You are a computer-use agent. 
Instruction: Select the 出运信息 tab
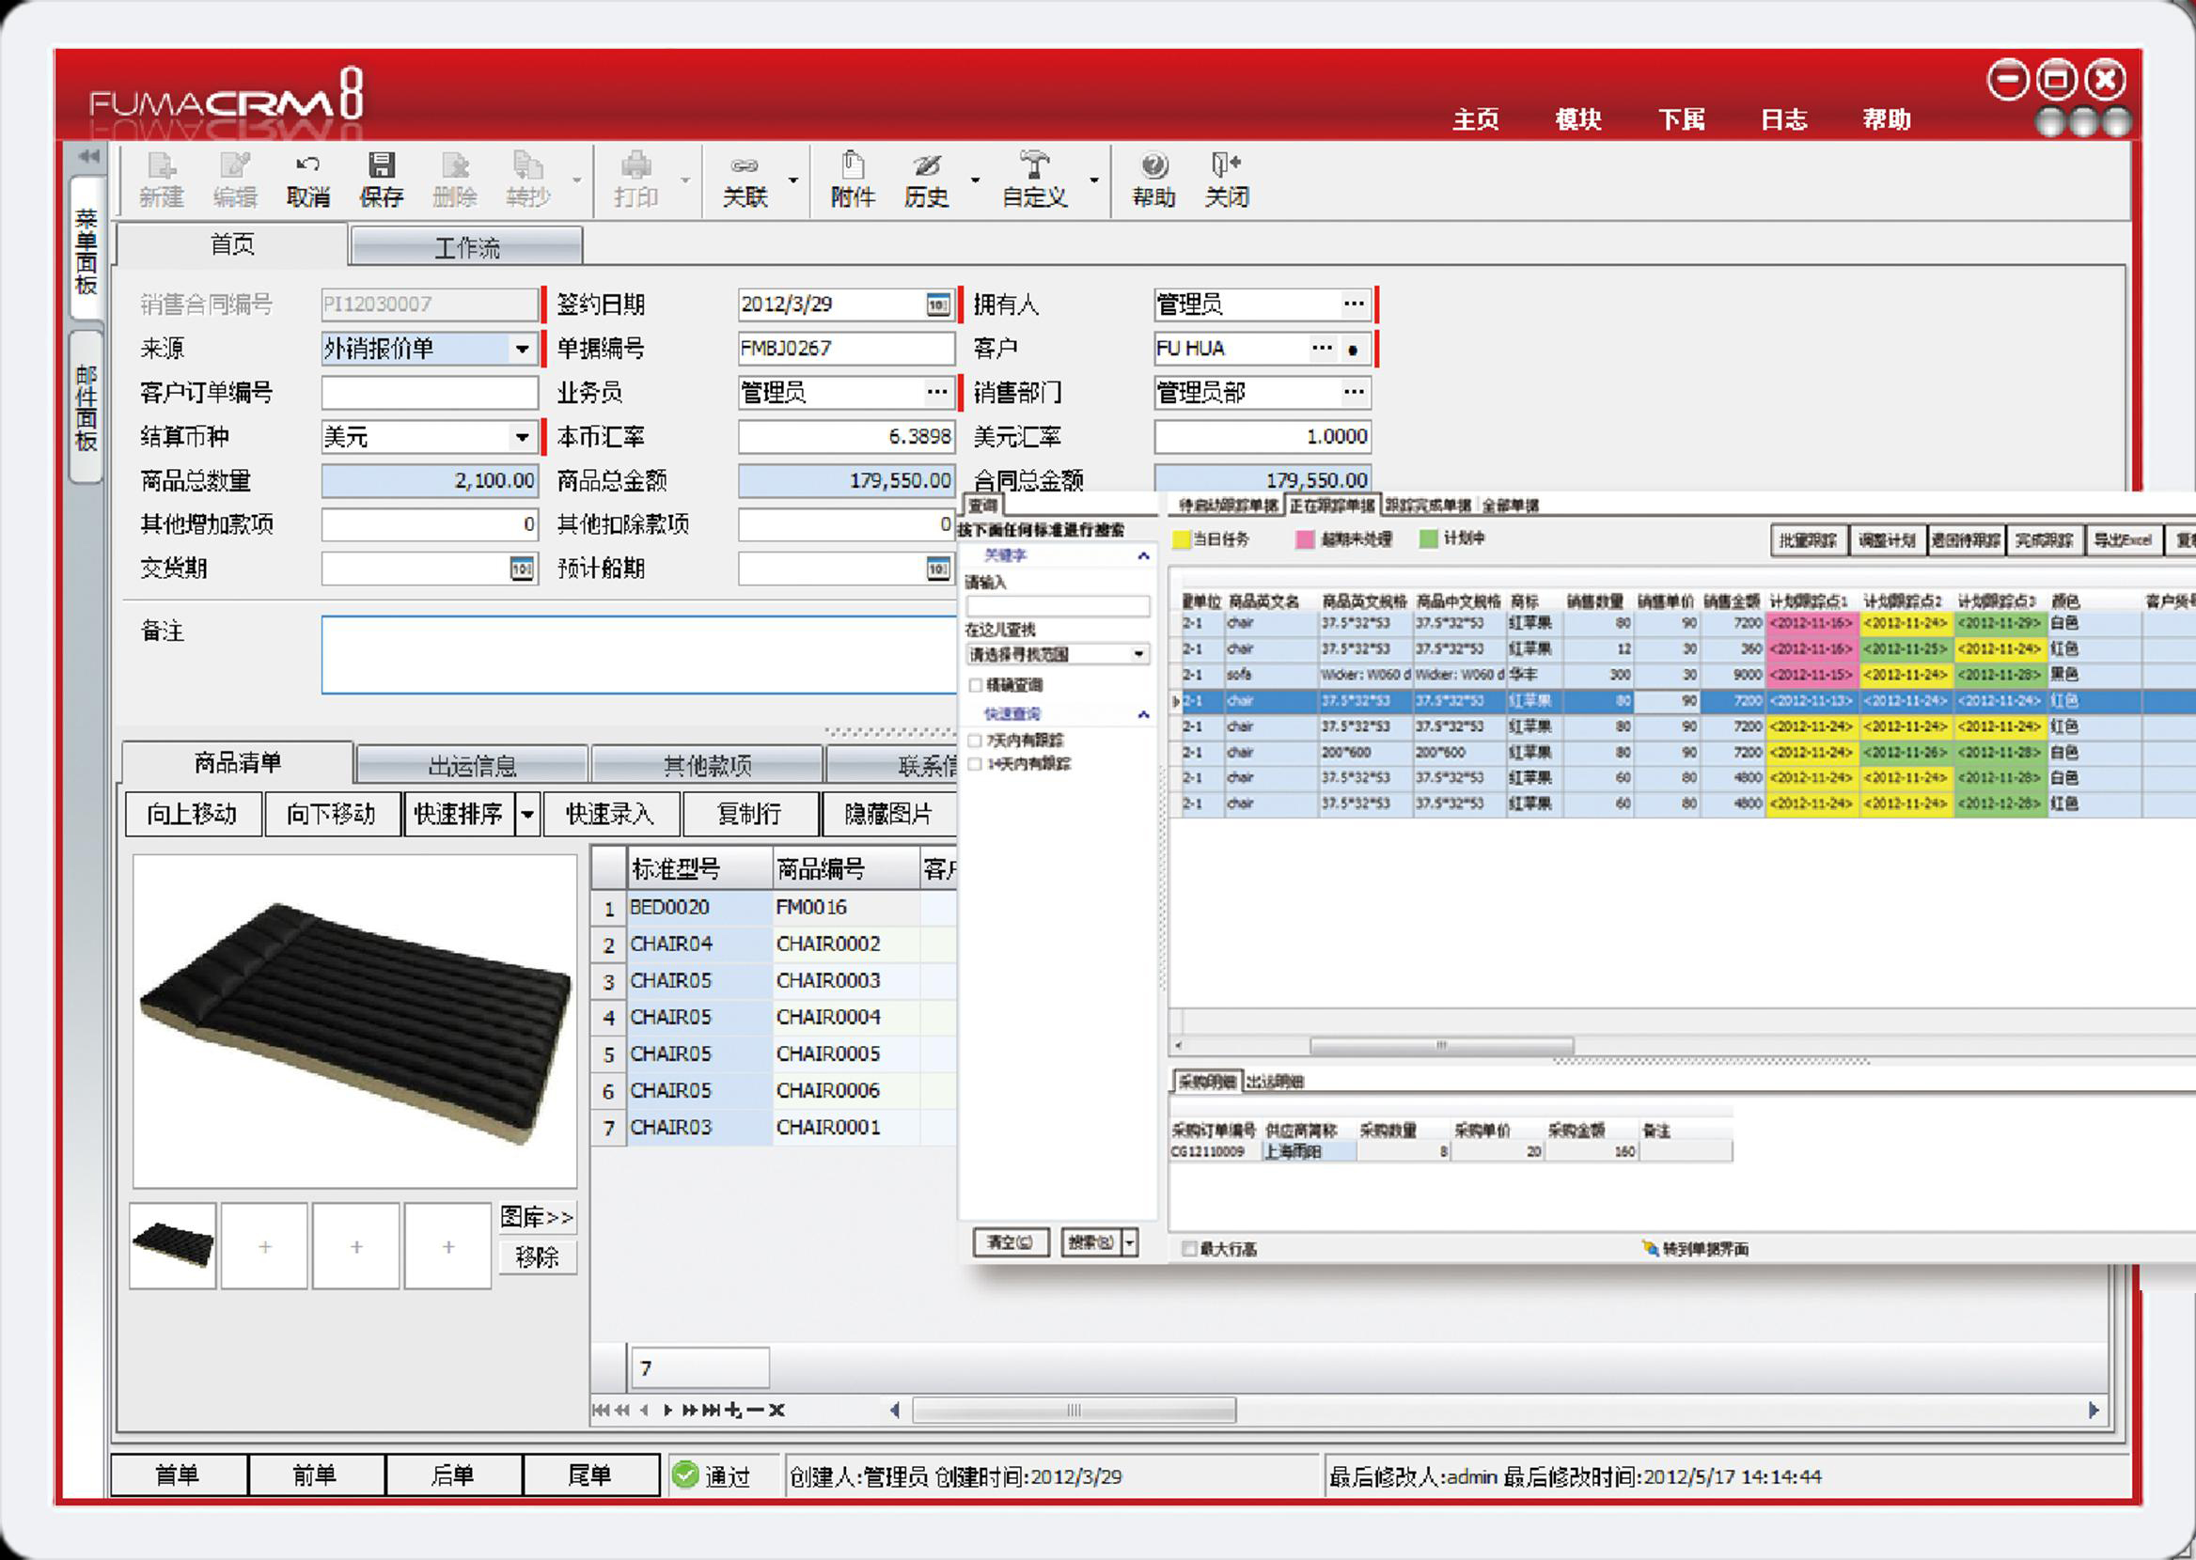[x=472, y=766]
